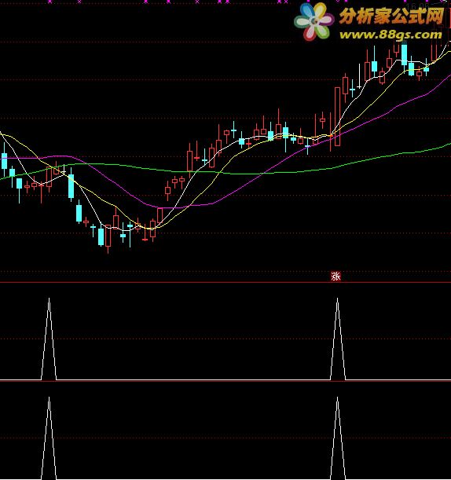
Task: Select left white spike in bottom indicator panel
Action: click(49, 438)
